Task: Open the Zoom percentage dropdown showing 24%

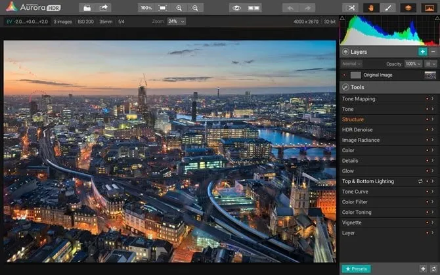Action: pyautogui.click(x=176, y=22)
